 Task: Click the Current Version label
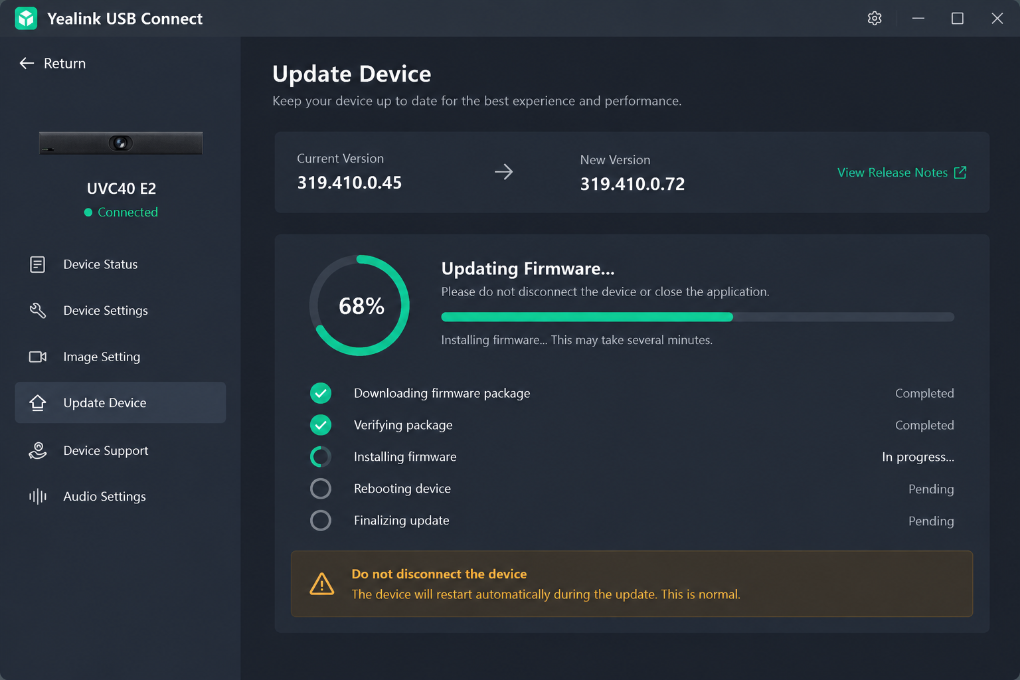[x=341, y=159]
